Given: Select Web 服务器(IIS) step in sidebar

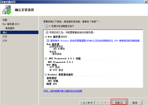Looking at the screenshot, I should point(11,24).
